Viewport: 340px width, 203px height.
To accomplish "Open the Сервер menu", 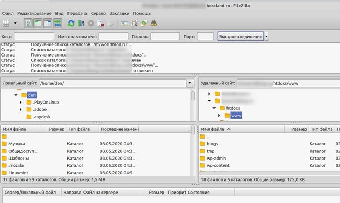I will (98, 13).
